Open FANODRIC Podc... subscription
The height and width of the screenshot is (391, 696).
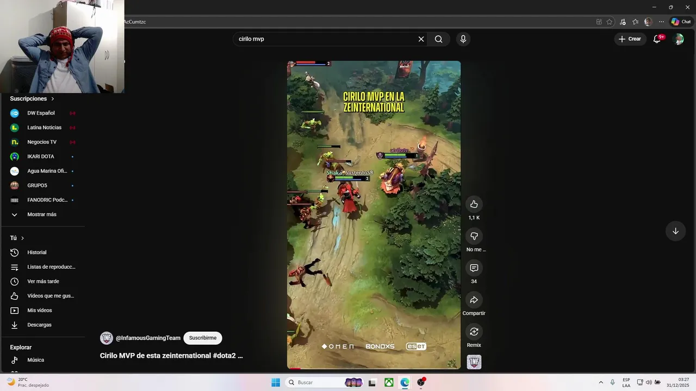(x=42, y=200)
